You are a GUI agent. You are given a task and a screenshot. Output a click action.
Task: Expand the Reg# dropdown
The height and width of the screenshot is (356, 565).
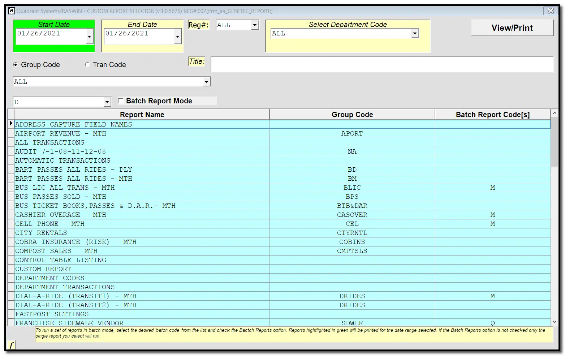[x=255, y=25]
